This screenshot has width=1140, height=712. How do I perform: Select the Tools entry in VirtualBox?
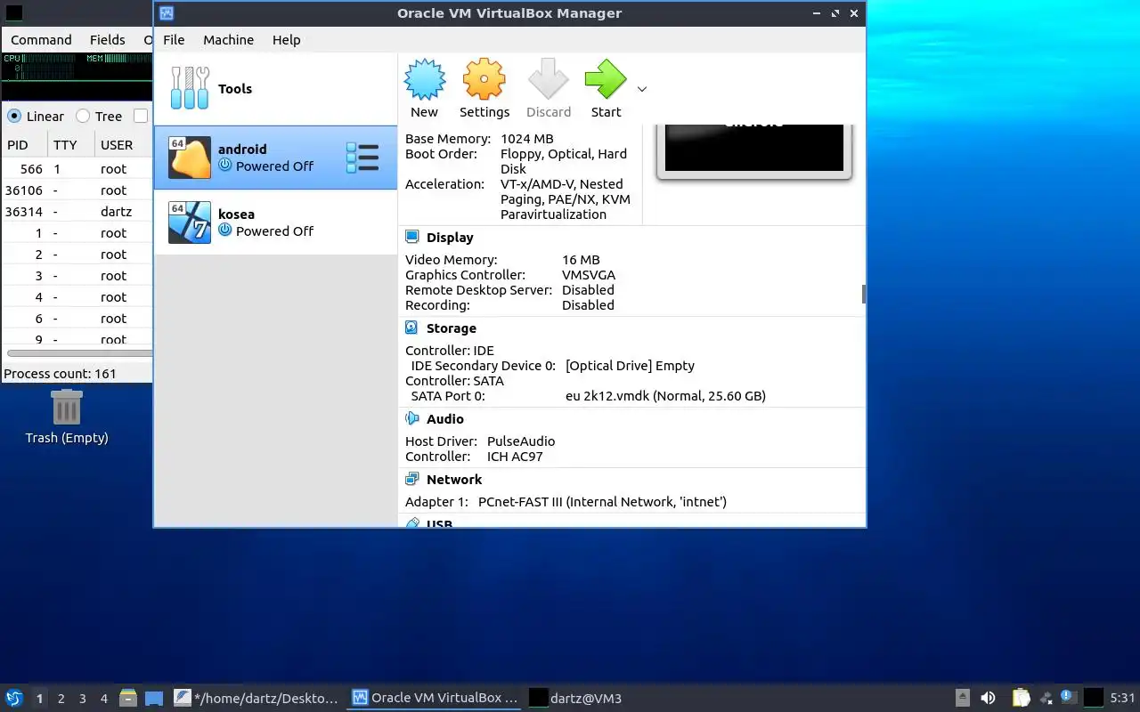[x=275, y=89]
